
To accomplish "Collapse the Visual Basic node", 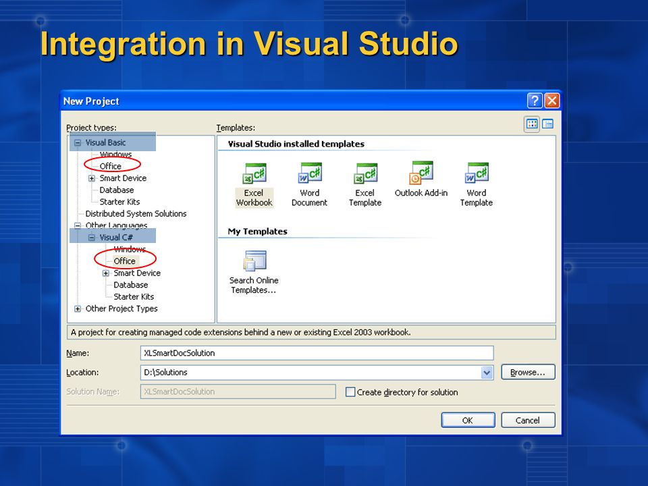I will click(77, 143).
